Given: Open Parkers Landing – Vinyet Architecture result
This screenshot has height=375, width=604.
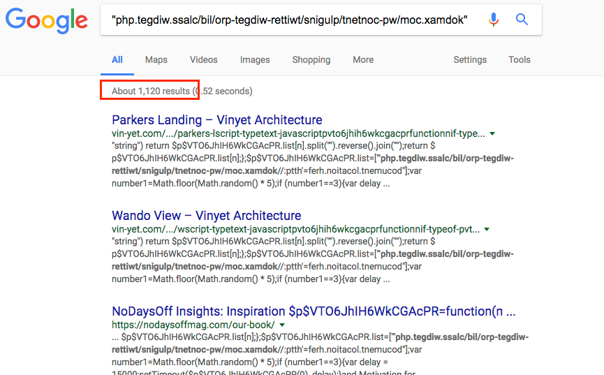Looking at the screenshot, I should coord(217,120).
